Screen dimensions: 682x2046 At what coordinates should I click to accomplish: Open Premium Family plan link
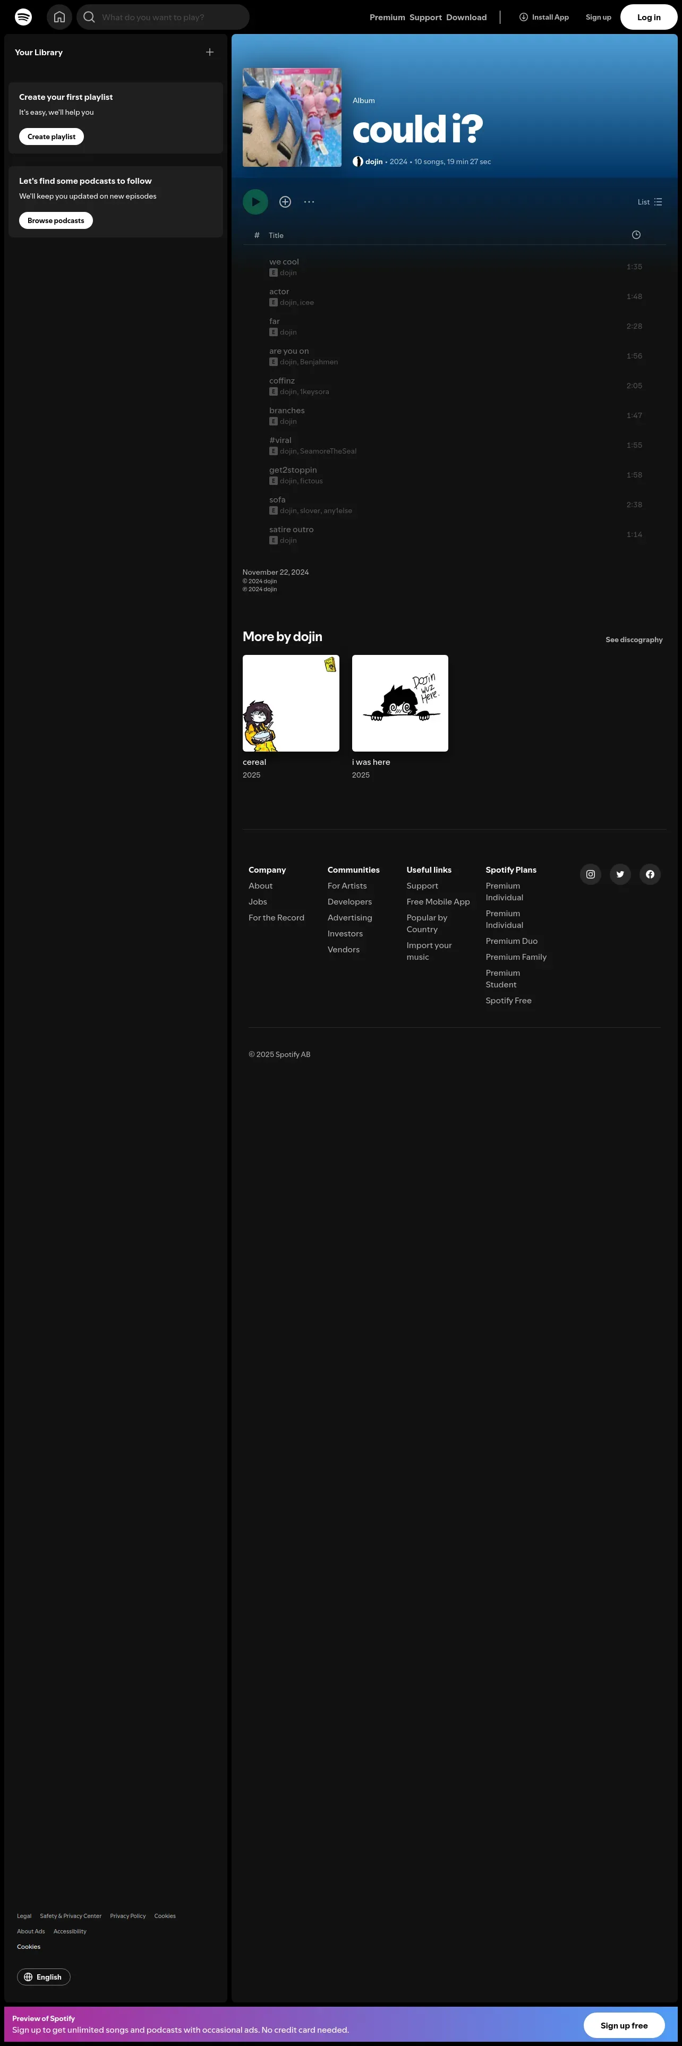(x=516, y=956)
